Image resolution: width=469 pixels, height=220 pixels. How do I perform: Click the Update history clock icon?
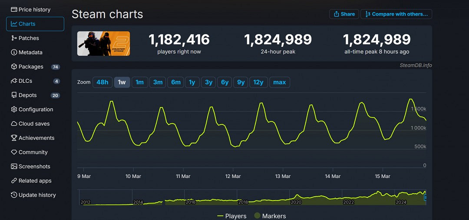click(x=14, y=195)
